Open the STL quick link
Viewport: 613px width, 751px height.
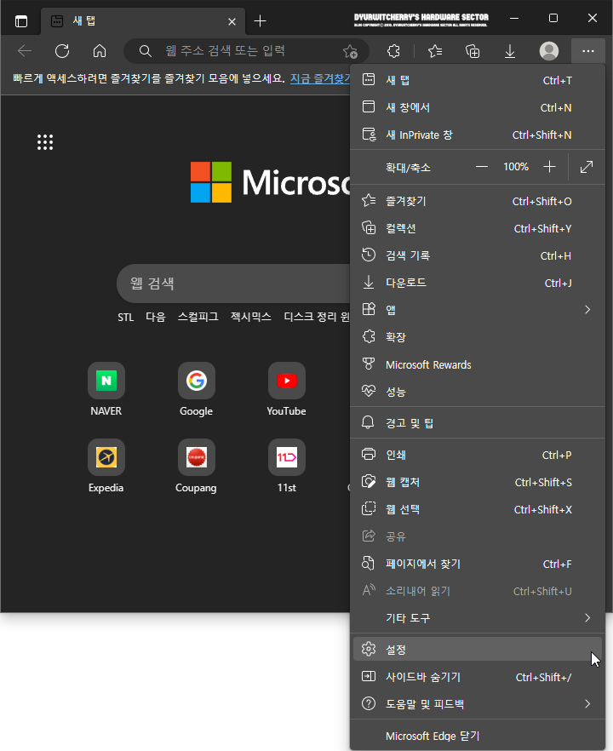coord(125,317)
